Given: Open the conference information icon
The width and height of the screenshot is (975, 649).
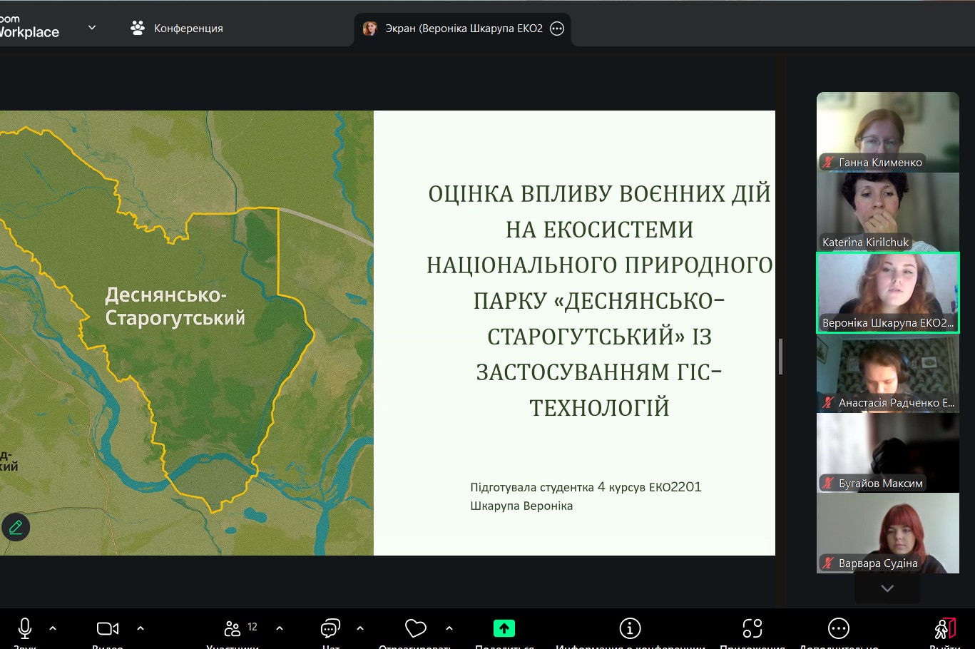Looking at the screenshot, I should pos(630,628).
